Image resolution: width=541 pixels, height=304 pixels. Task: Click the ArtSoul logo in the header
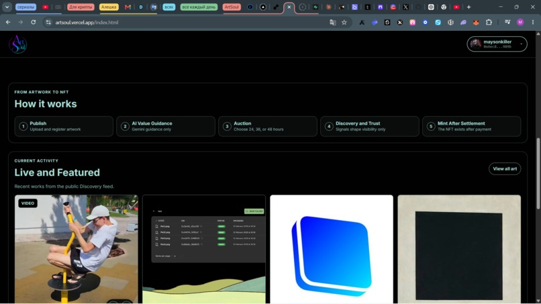(x=18, y=44)
